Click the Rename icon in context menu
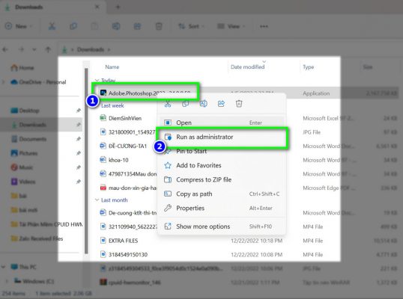Image resolution: width=403 pixels, height=299 pixels. pos(203,104)
